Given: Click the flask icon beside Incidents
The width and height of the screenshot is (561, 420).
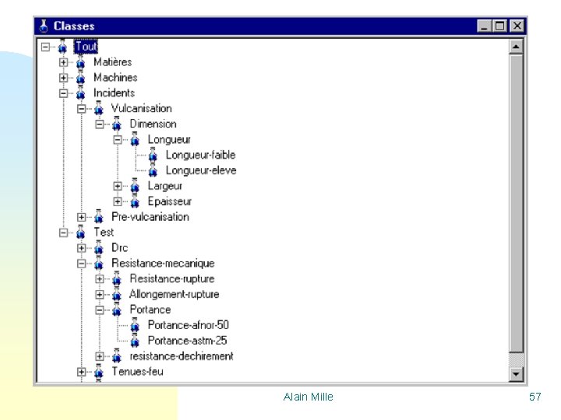Looking at the screenshot, I should (81, 93).
